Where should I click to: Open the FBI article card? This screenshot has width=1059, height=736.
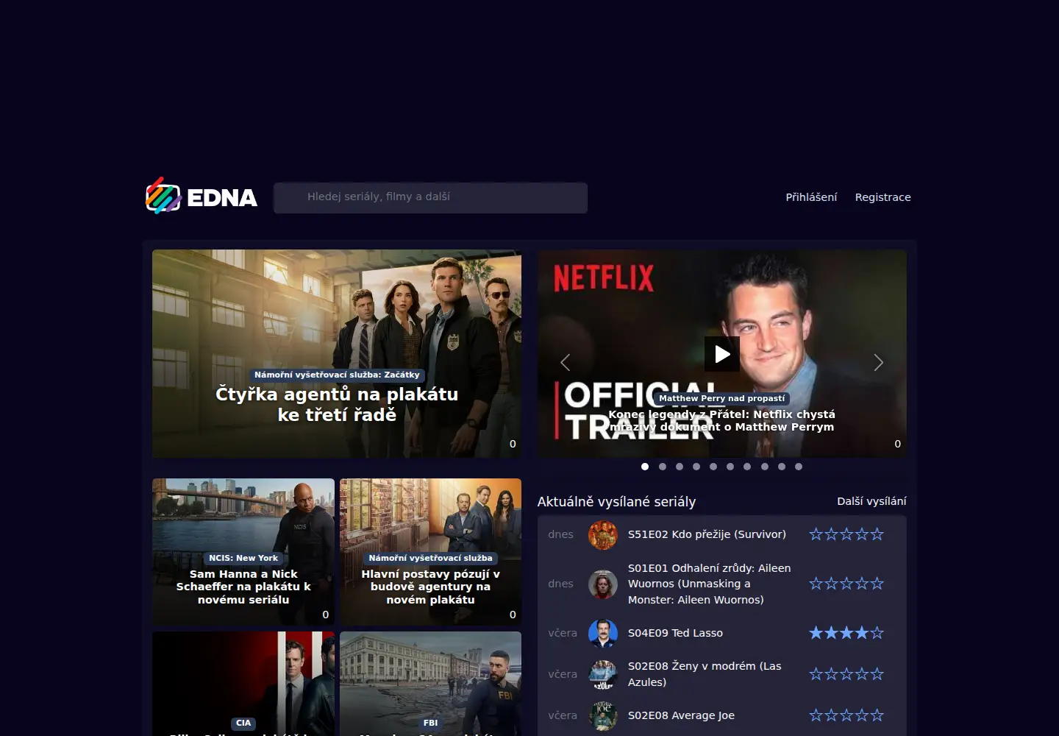430,684
